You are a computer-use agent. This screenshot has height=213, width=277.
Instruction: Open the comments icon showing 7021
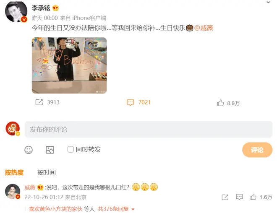tap(131, 102)
